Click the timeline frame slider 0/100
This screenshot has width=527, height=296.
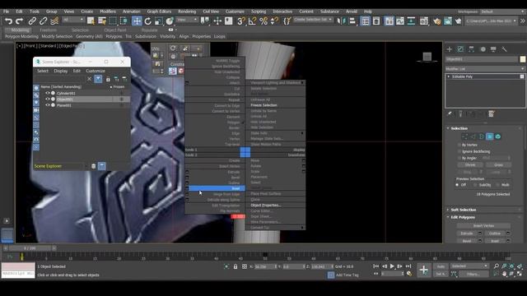tap(30, 248)
